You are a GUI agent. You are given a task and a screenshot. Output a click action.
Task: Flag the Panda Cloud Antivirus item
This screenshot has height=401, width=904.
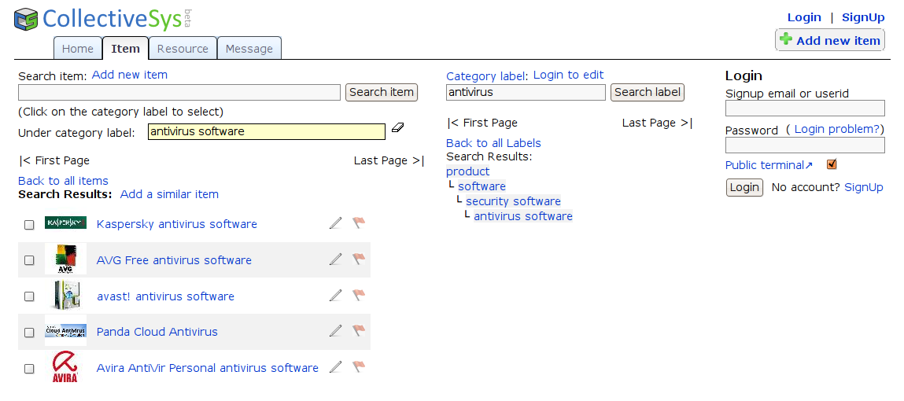click(x=359, y=331)
